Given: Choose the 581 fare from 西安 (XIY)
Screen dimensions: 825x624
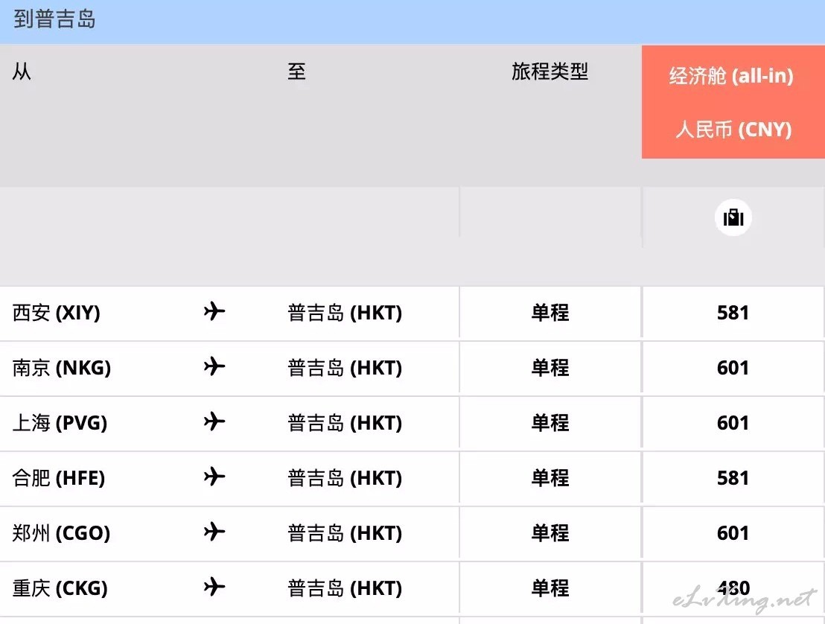Looking at the screenshot, I should tap(733, 313).
